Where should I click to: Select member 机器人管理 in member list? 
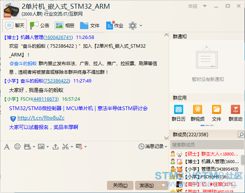[x=205, y=162]
